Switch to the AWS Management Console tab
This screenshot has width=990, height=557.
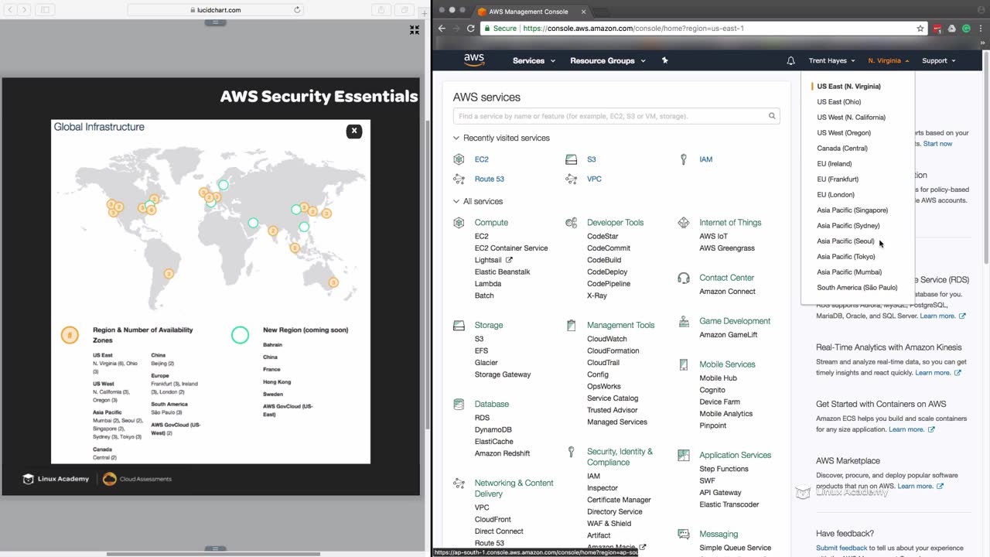click(x=529, y=12)
